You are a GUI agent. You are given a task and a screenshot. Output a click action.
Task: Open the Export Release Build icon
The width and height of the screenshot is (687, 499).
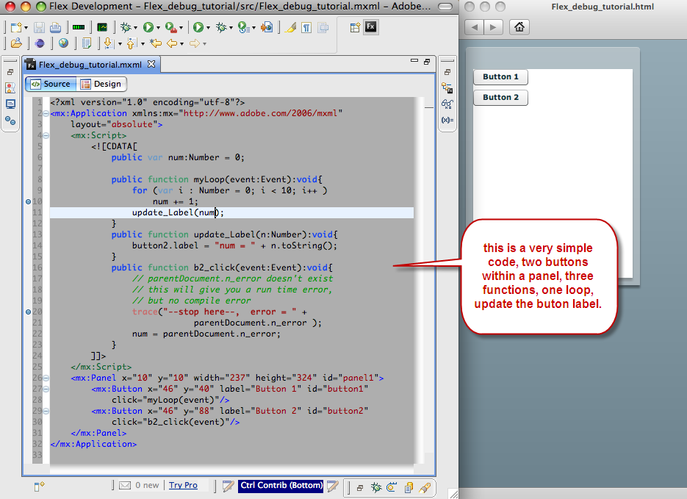click(x=265, y=26)
